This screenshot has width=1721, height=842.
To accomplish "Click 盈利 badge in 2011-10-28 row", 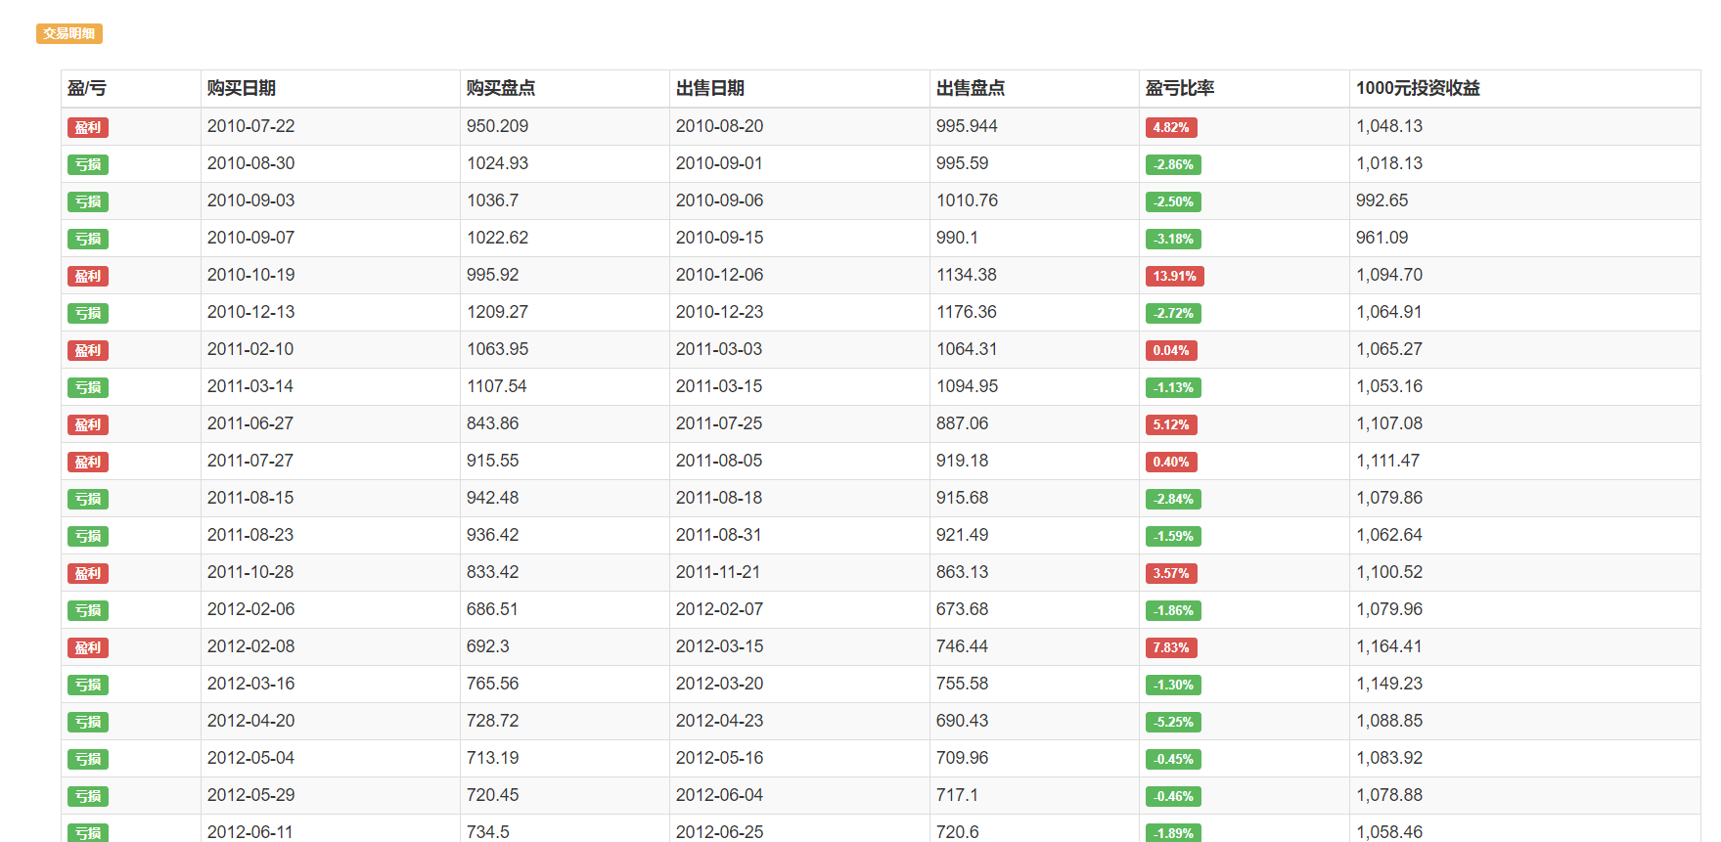I will coord(88,573).
